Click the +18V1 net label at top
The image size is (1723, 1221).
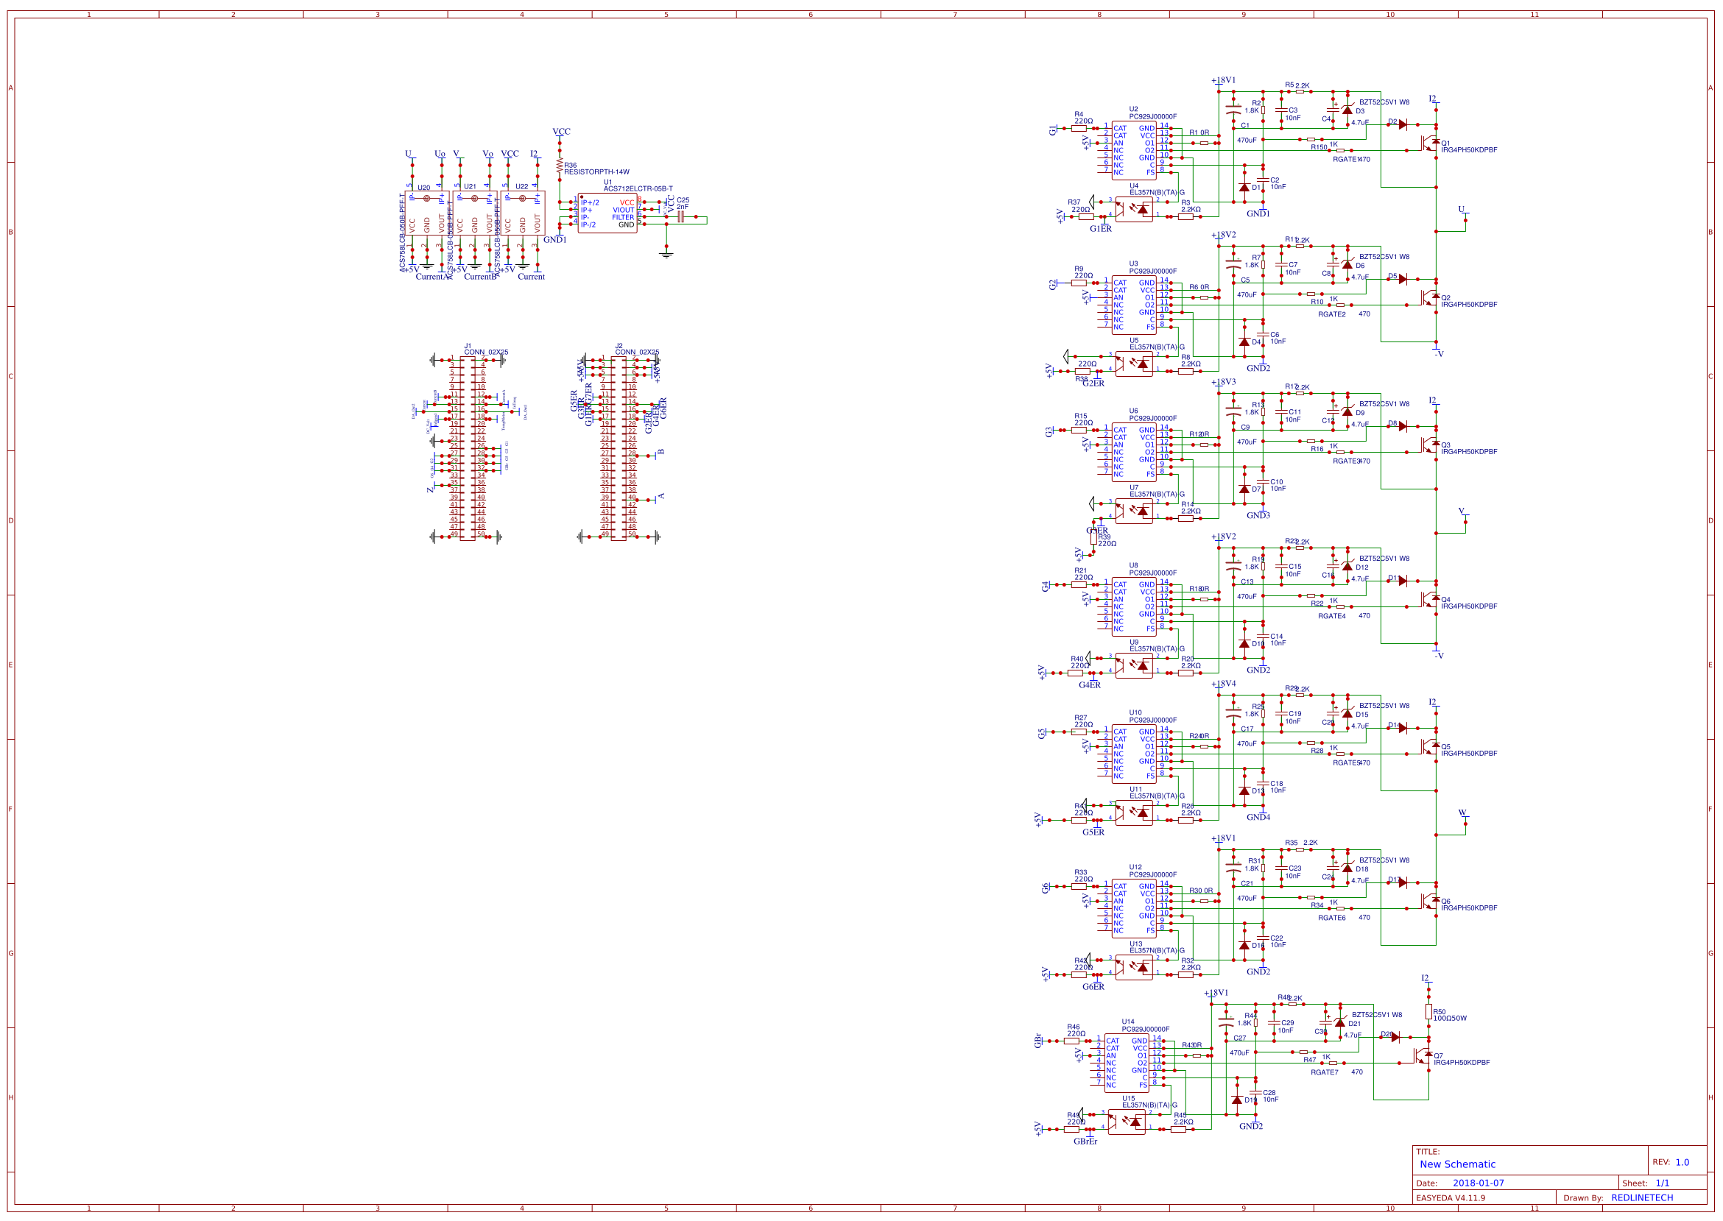click(x=1223, y=79)
